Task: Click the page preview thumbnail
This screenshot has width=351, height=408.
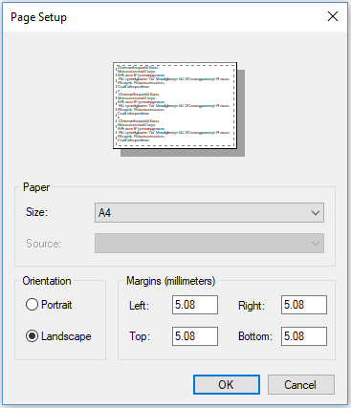Action: (175, 105)
